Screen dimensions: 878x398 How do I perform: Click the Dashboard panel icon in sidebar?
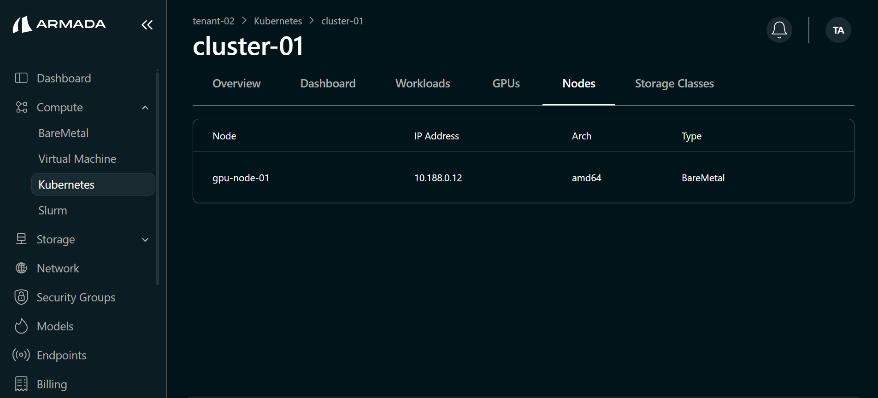21,78
